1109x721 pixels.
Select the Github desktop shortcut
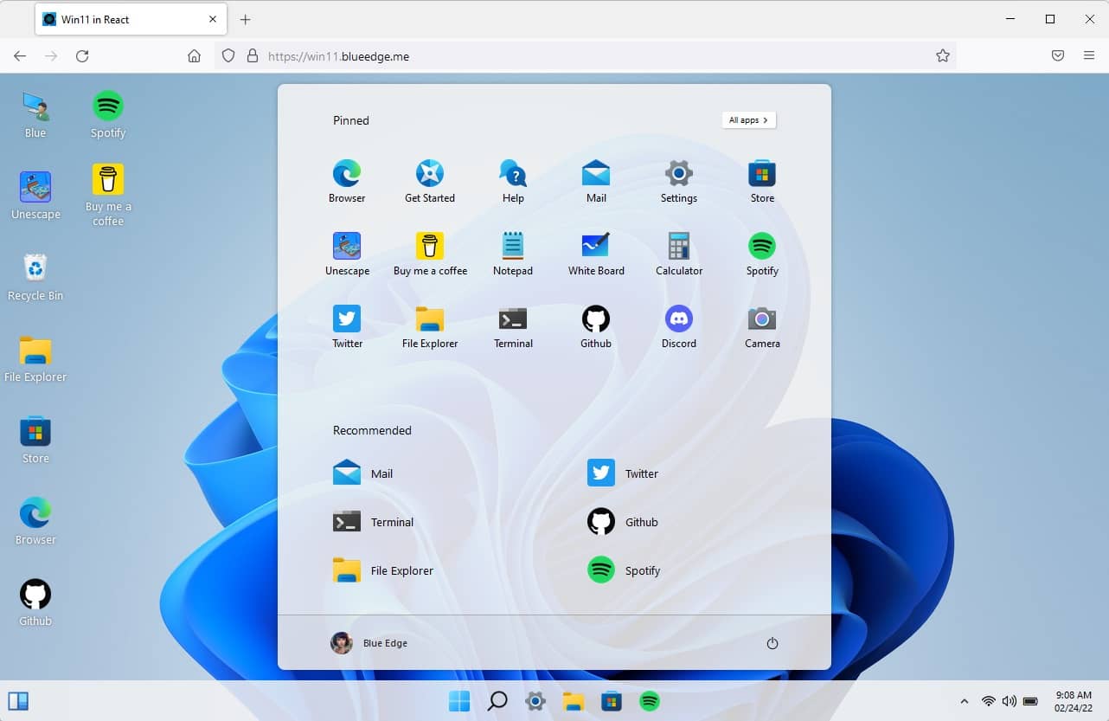(35, 602)
